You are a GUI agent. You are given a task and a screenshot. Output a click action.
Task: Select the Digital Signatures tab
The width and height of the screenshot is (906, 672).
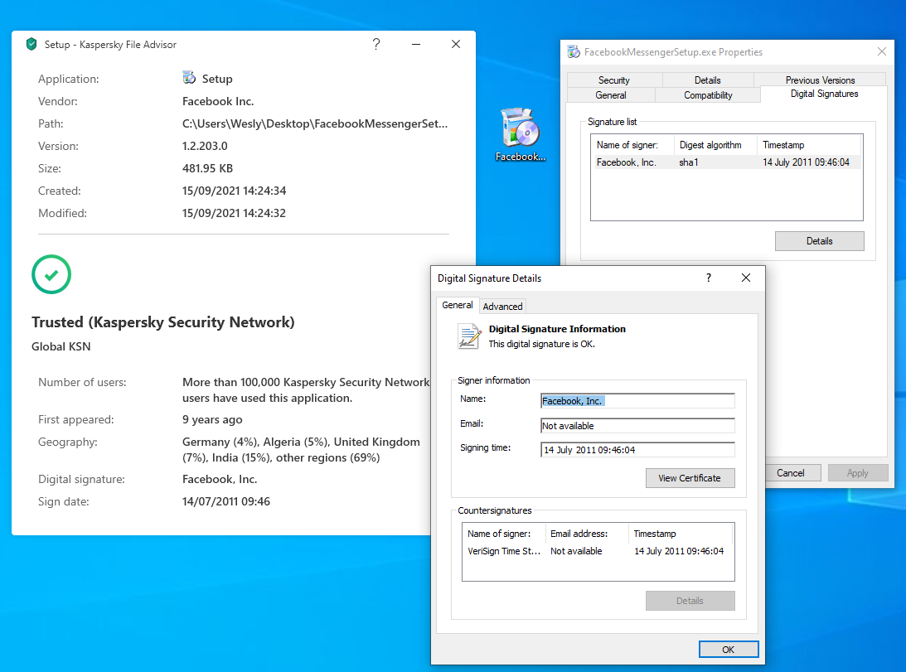[x=824, y=94]
